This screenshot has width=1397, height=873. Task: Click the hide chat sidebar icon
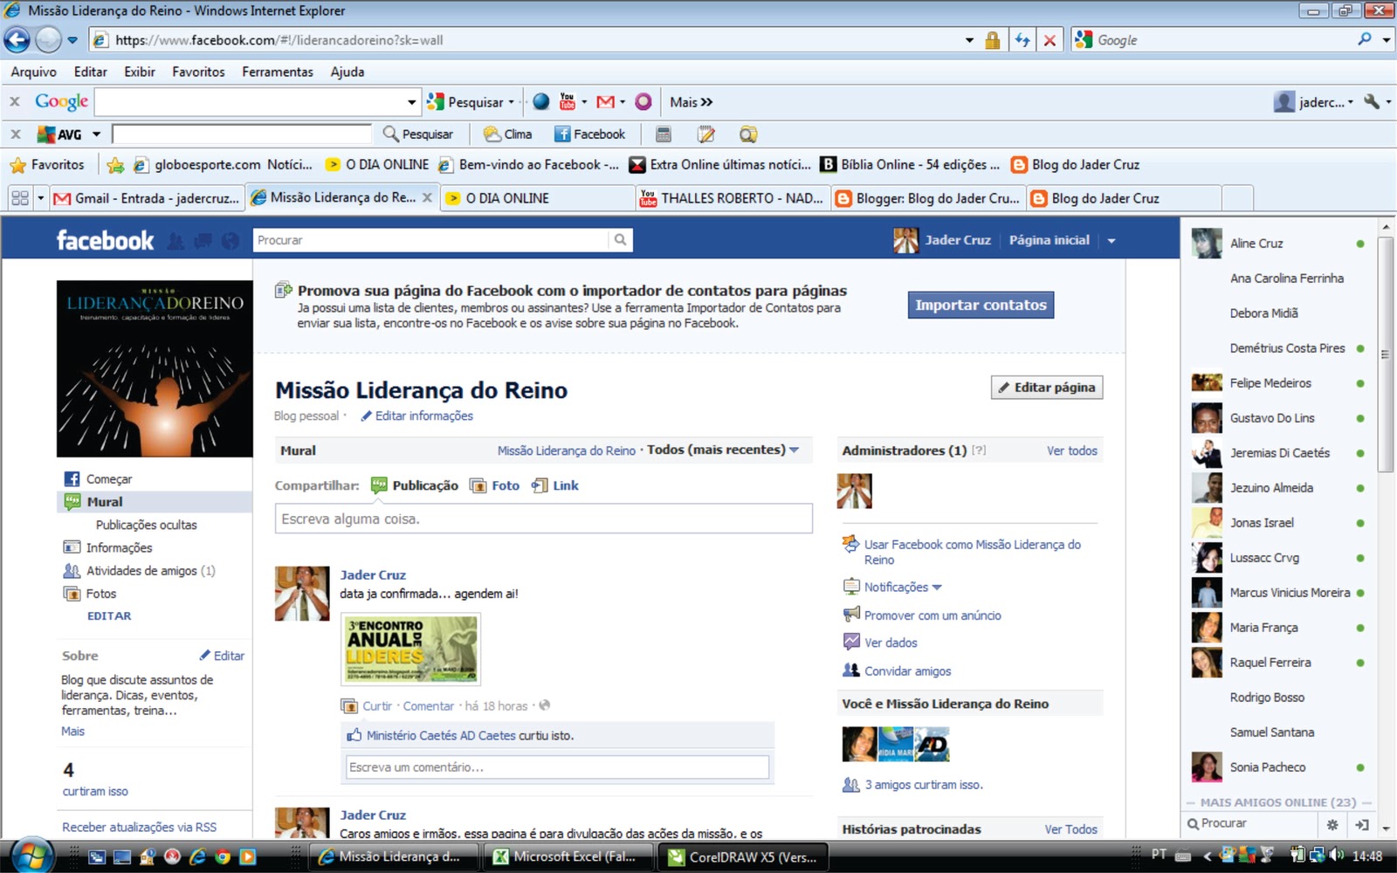[1362, 824]
